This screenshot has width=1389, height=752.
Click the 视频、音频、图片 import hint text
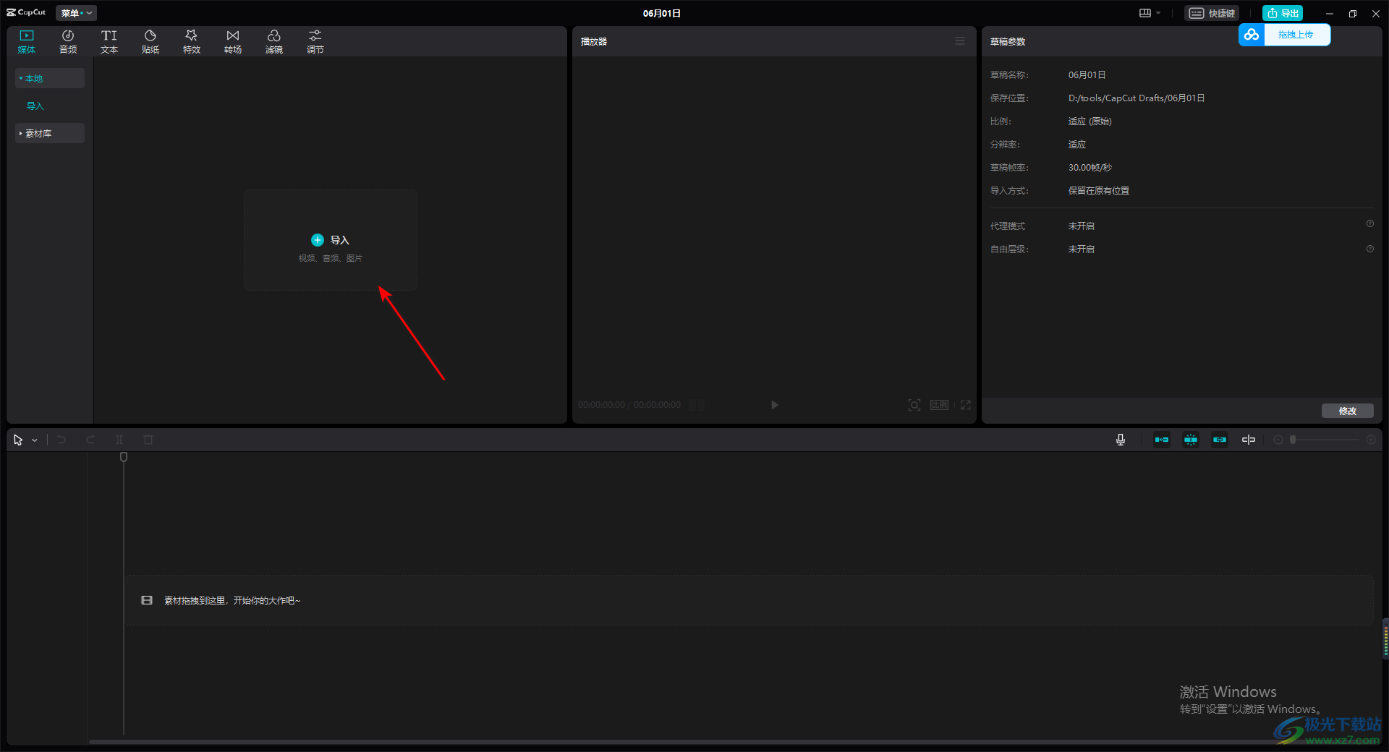pyautogui.click(x=331, y=258)
